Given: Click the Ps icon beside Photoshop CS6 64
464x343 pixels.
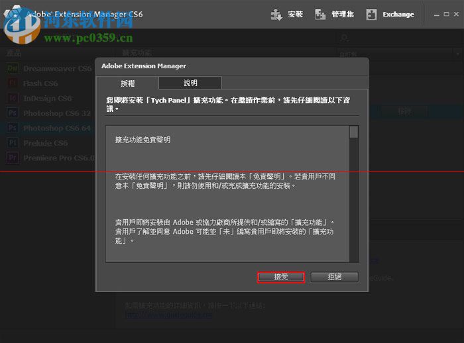Looking at the screenshot, I should click(13, 128).
